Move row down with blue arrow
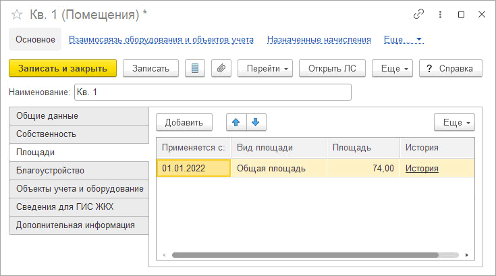This screenshot has height=276, width=496. tap(256, 122)
